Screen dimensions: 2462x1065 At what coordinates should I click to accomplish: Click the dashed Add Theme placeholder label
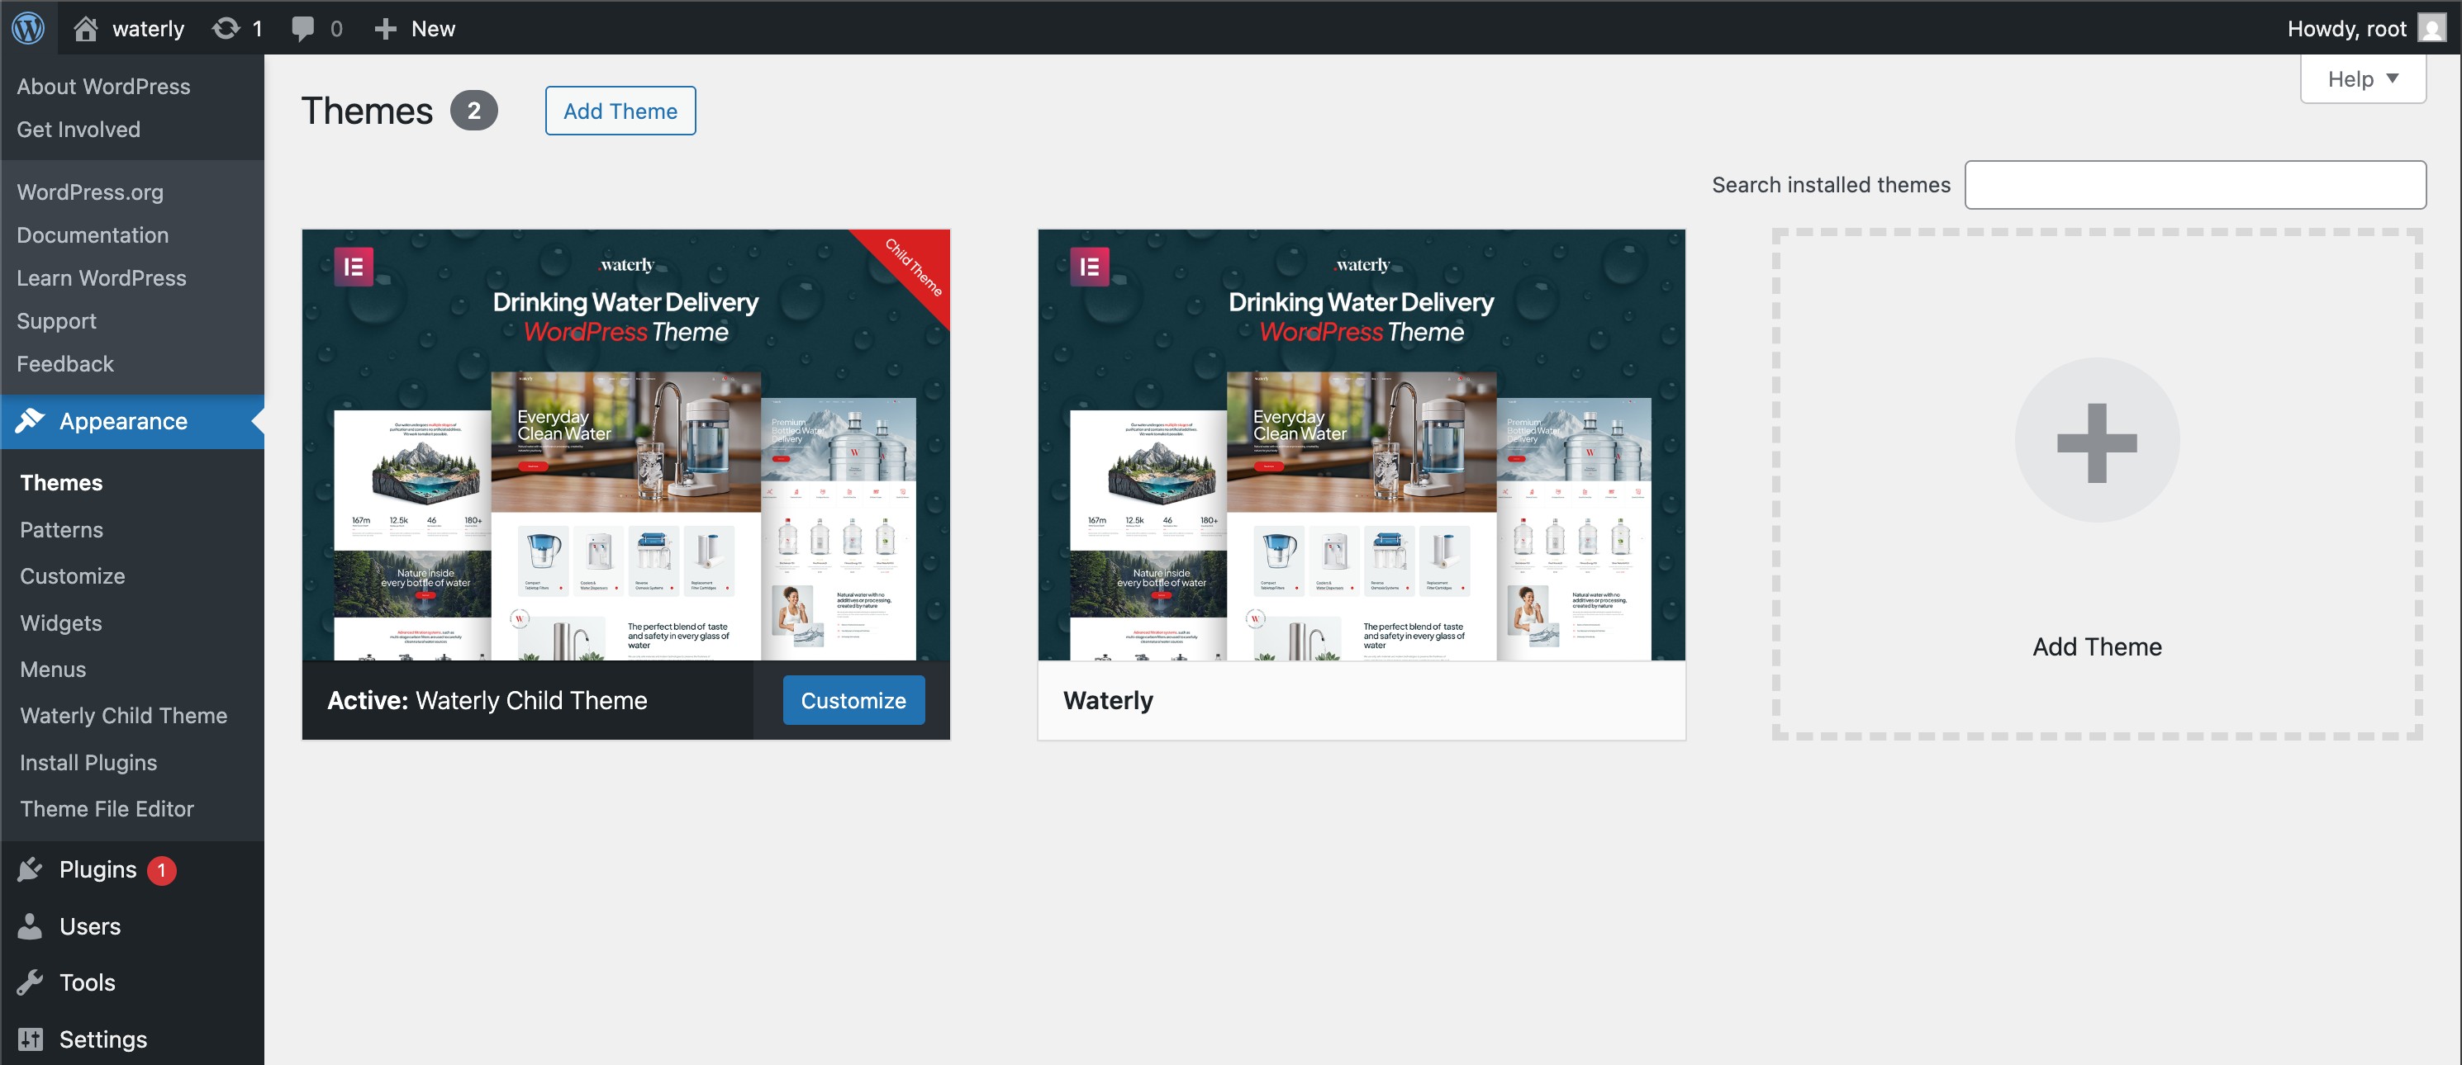(2097, 646)
